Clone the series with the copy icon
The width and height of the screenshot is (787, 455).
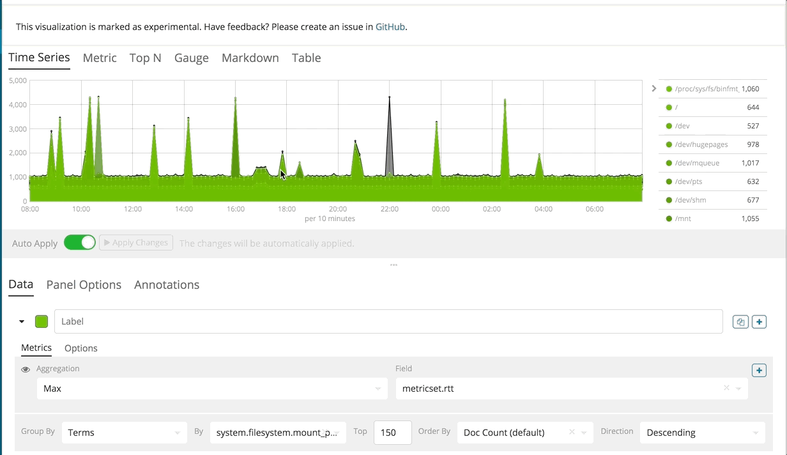point(740,321)
